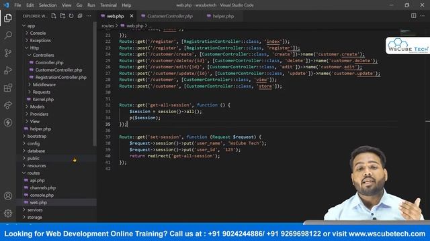430x241 pixels.
Task: Open the Terminal menu
Action: point(108,5)
